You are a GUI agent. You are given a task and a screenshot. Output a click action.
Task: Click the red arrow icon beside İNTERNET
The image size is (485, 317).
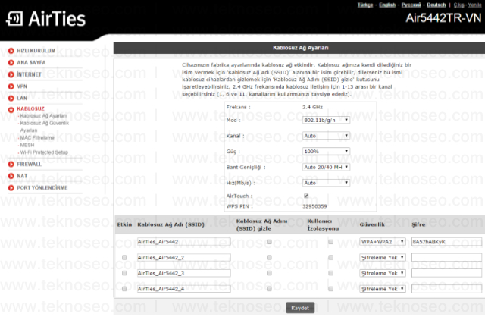pos(11,74)
